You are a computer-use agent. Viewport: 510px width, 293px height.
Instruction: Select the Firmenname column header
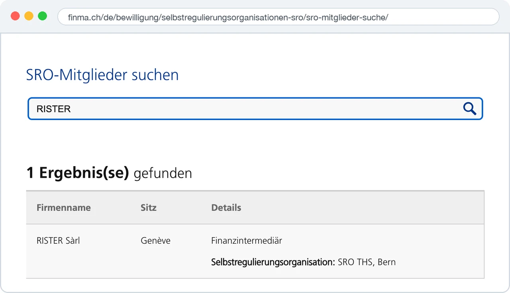pyautogui.click(x=64, y=208)
